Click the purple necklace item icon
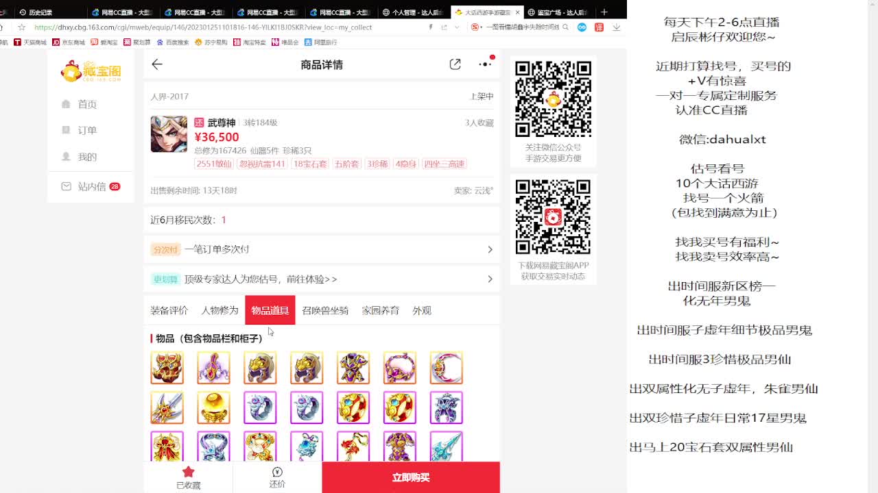The image size is (878, 493). click(400, 368)
